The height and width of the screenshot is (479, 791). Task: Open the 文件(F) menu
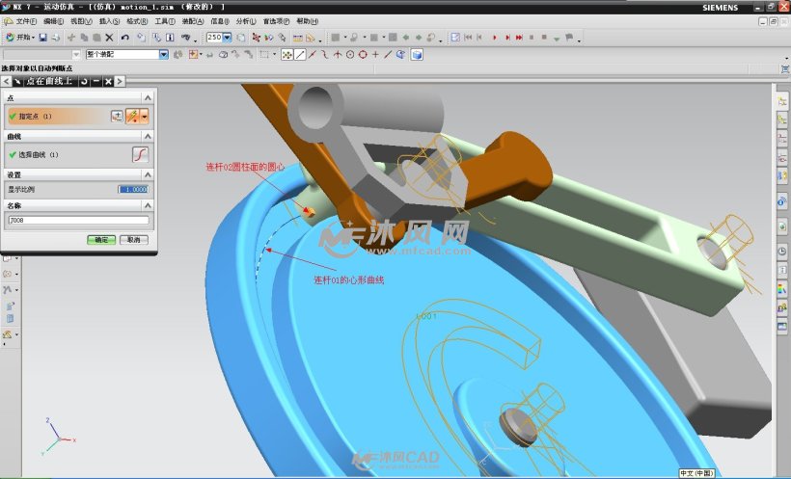click(27, 21)
